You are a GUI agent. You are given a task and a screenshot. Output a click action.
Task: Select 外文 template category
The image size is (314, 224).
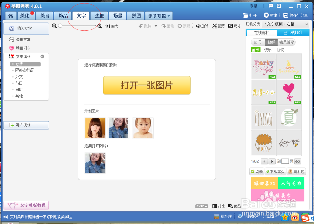coord(19,77)
